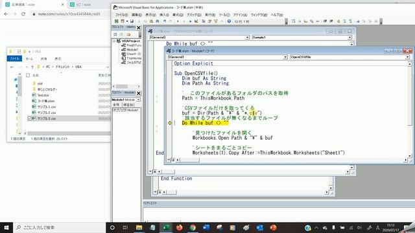Viewport: 415px width, 233px height.
Task: Click the Project Explorer toolbar icon
Action: click(203, 21)
